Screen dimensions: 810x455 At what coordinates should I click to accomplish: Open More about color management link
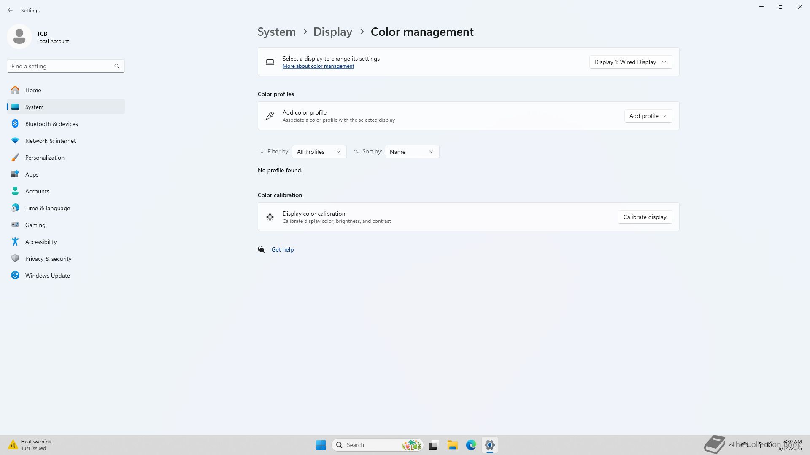coord(318,66)
